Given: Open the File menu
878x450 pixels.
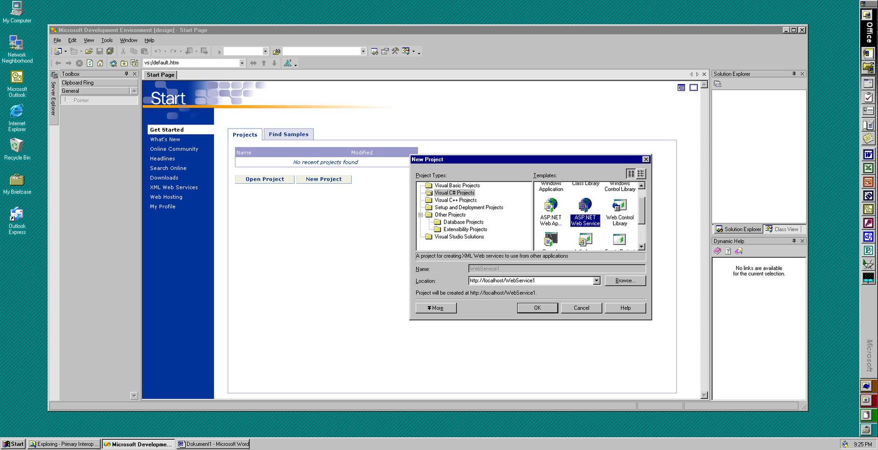Looking at the screenshot, I should [x=57, y=40].
